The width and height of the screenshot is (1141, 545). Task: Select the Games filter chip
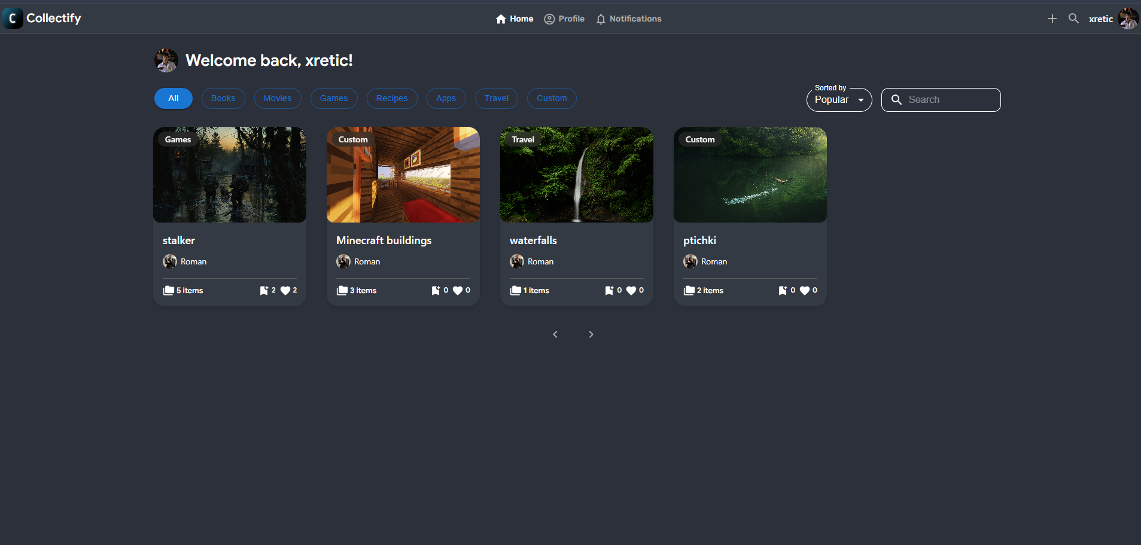tap(334, 98)
